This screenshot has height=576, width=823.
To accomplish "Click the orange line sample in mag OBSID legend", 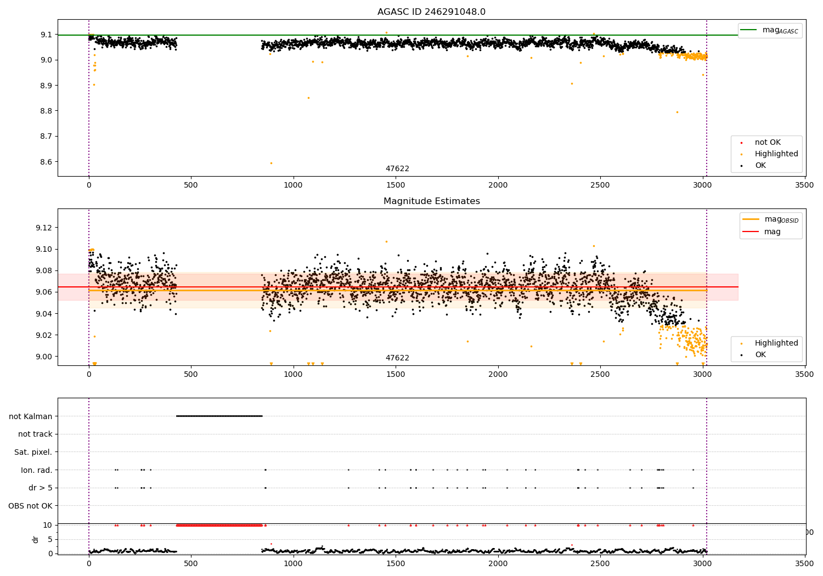I will coord(751,219).
